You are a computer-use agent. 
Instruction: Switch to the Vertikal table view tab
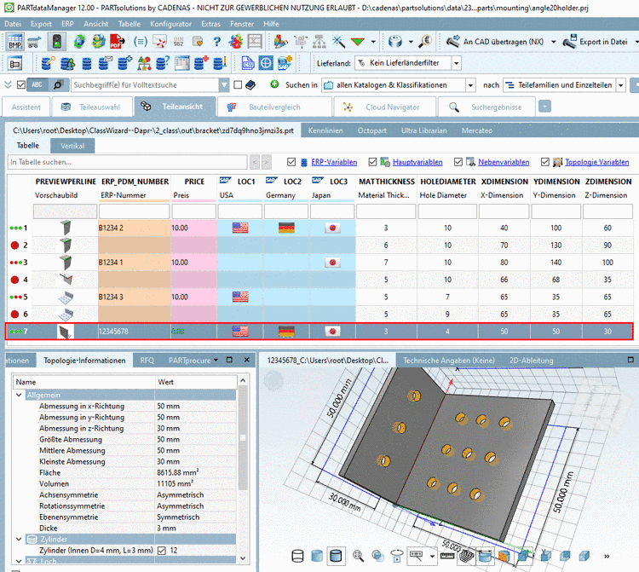click(x=72, y=146)
